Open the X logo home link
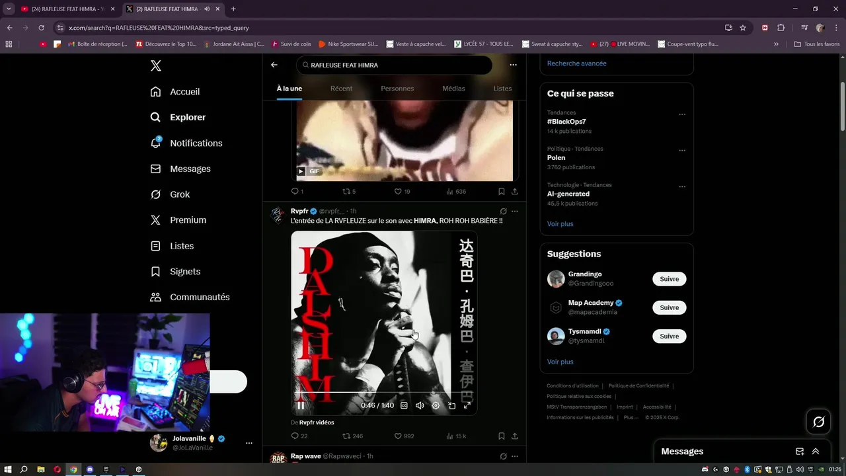846x476 pixels. point(156,65)
